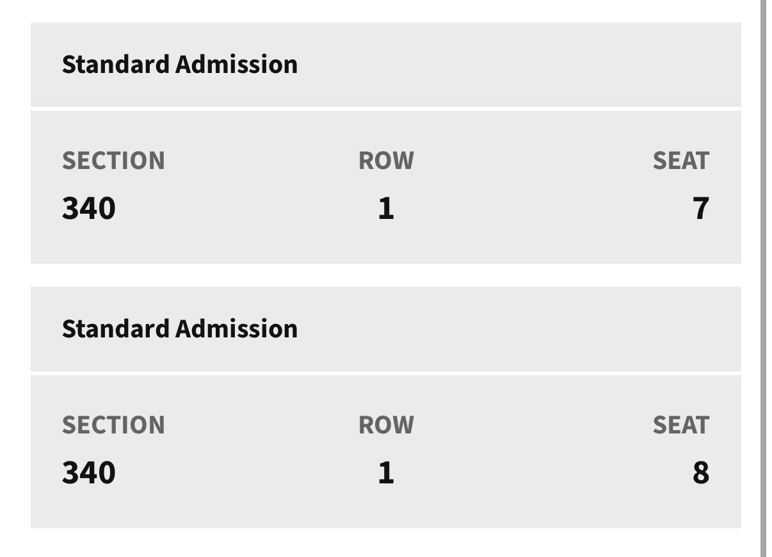
Task: Click the SEAT label in first ticket
Action: click(x=680, y=161)
